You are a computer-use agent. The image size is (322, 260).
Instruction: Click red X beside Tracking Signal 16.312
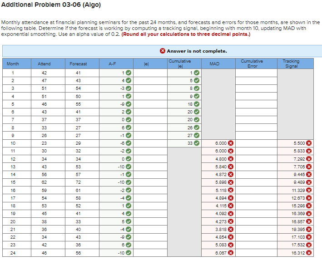tap(309, 253)
